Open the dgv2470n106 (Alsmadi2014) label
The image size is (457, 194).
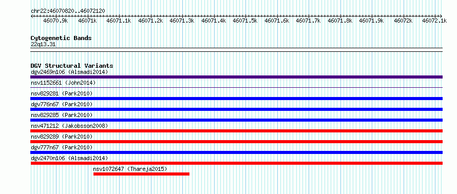point(69,158)
